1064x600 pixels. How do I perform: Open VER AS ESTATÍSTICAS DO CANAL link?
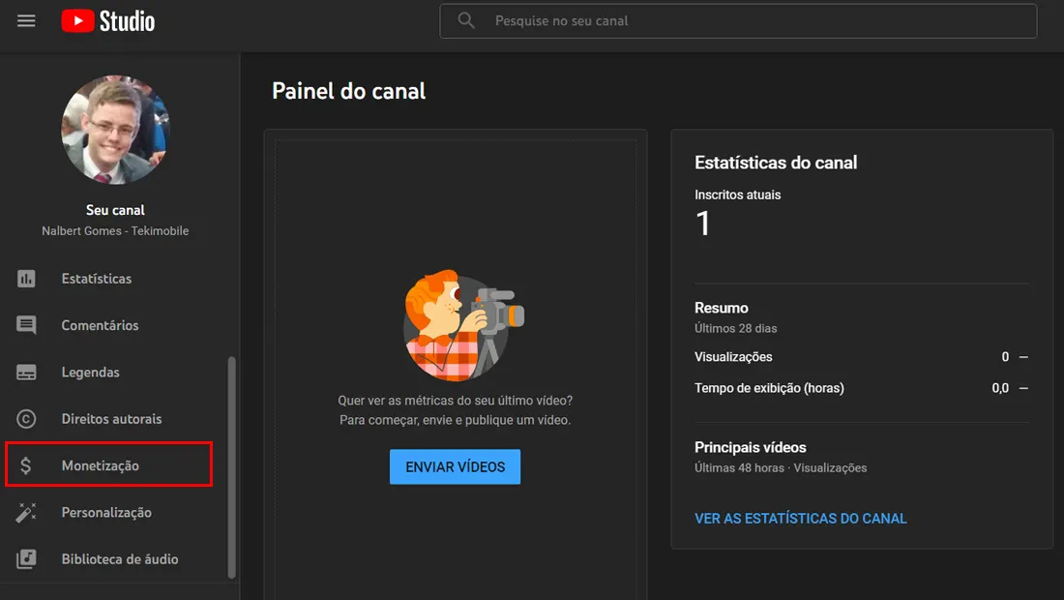coord(800,519)
